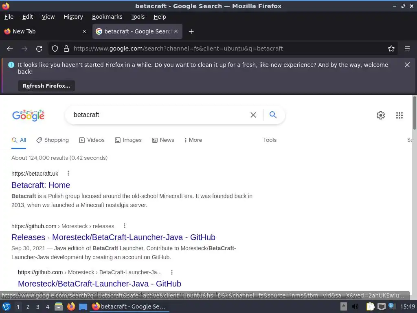The width and height of the screenshot is (417, 313).
Task: Switch to the New Tab tab
Action: pos(45,31)
